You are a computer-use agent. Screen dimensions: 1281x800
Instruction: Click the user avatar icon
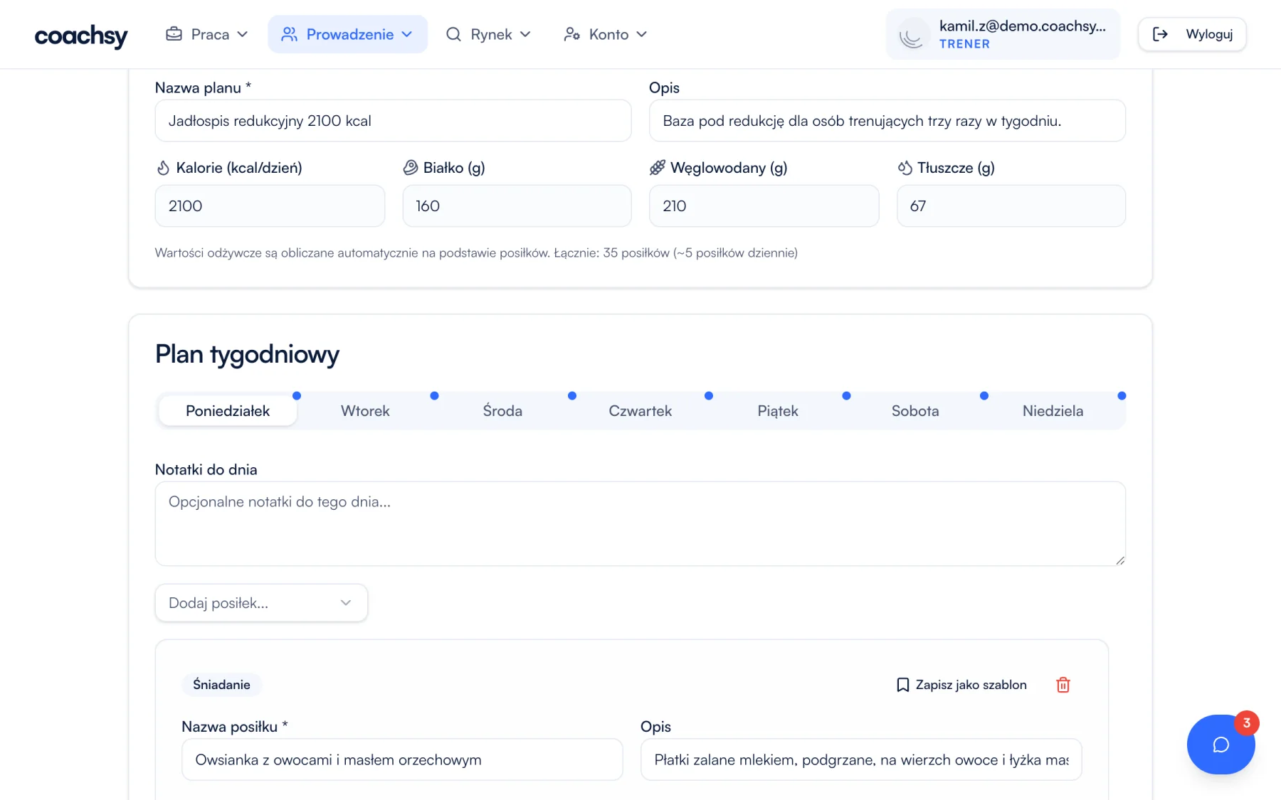click(912, 35)
